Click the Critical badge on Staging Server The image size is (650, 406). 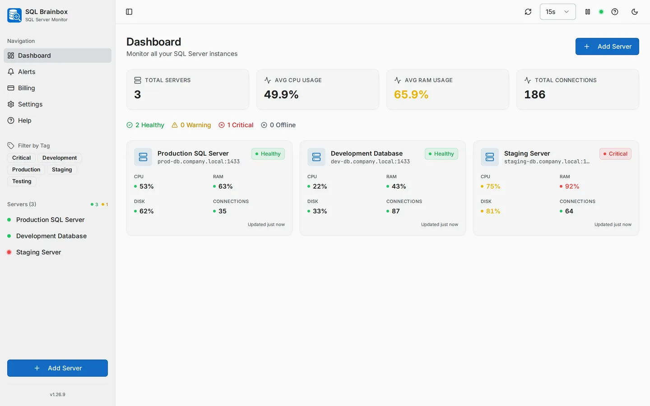(x=616, y=154)
